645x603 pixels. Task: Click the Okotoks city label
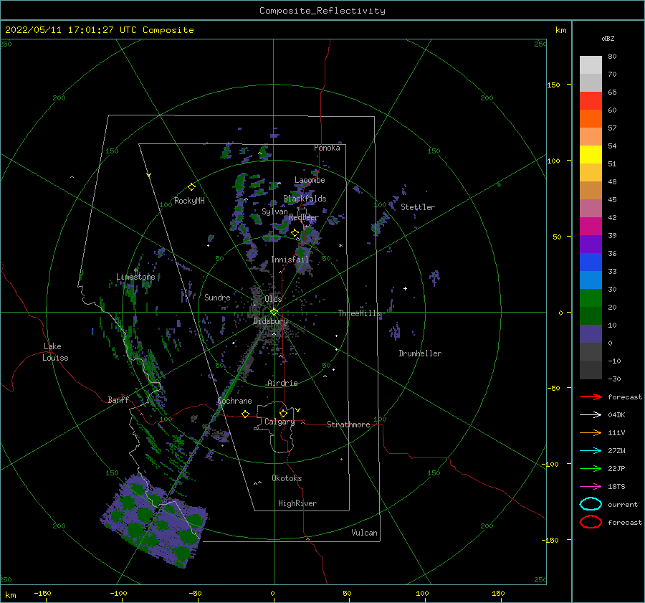click(287, 478)
